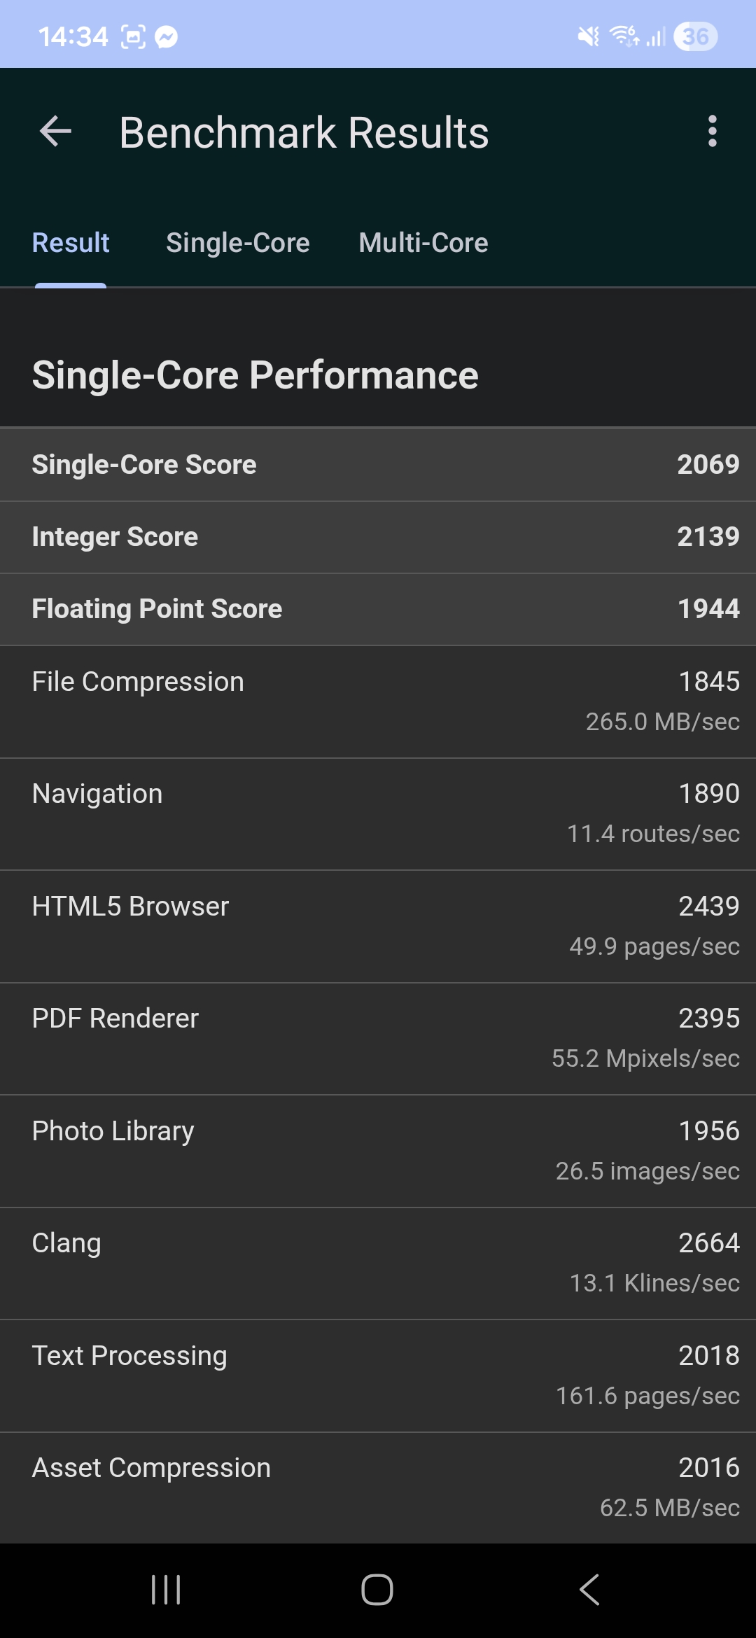This screenshot has height=1638, width=756.
Task: Tap the muted sound status icon
Action: [588, 36]
